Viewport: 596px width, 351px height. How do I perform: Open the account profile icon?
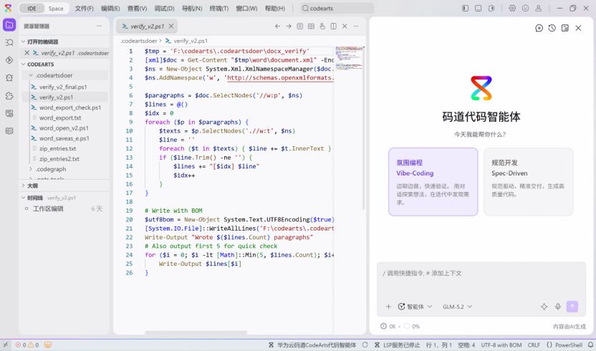pyautogui.click(x=539, y=8)
